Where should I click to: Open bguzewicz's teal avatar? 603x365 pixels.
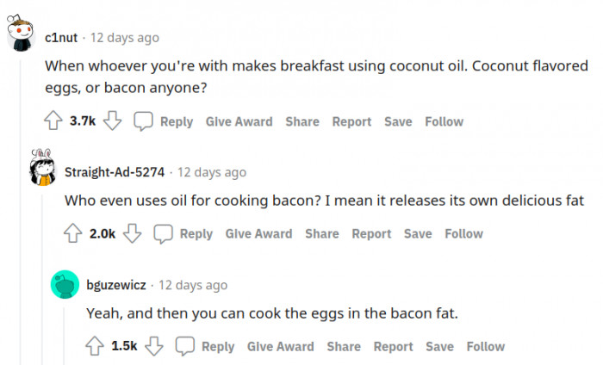[65, 284]
